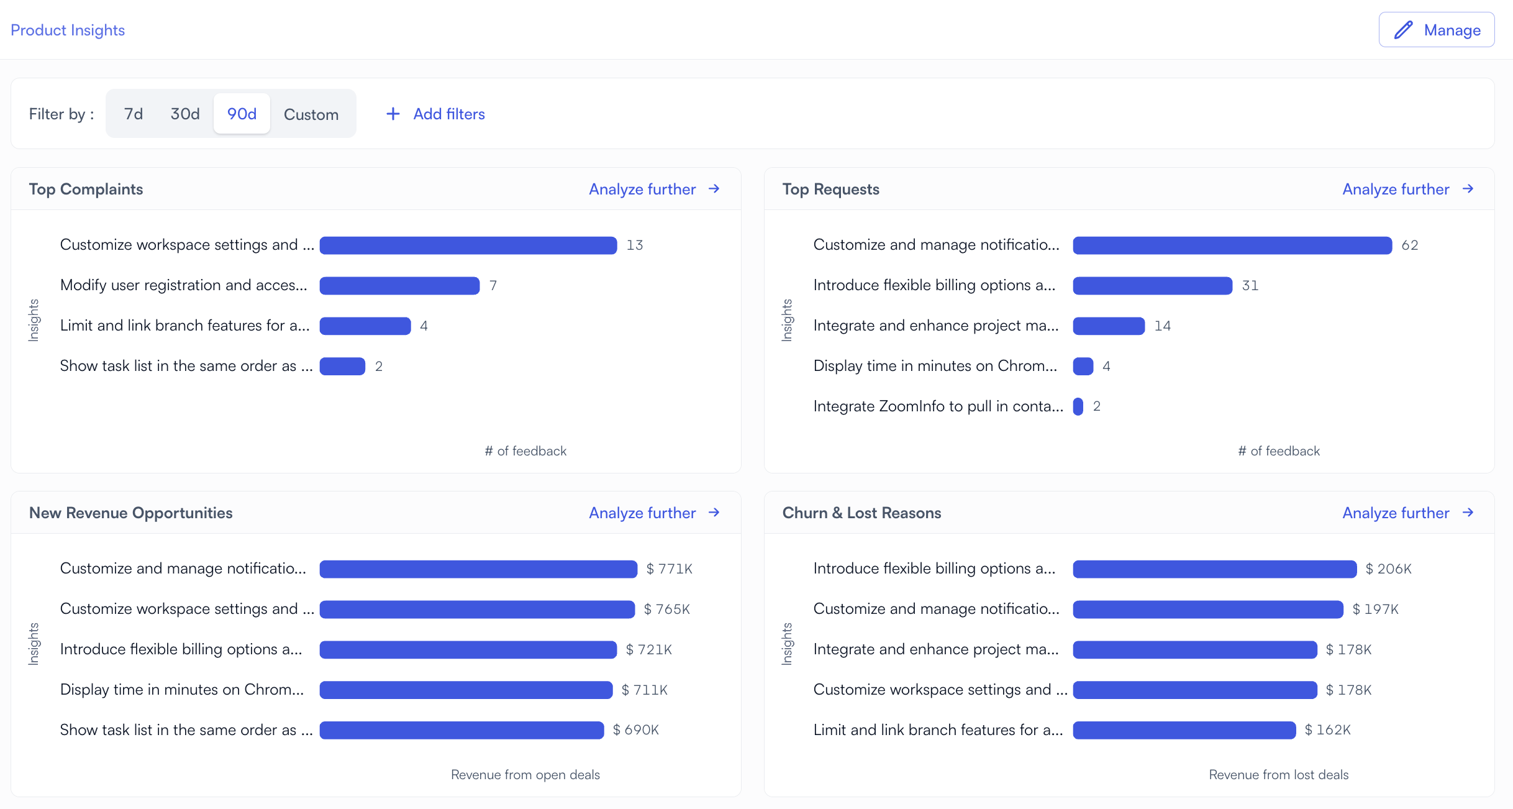The height and width of the screenshot is (809, 1513).
Task: Click the bar valued 7 in Top Complaints
Action: pyautogui.click(x=399, y=285)
